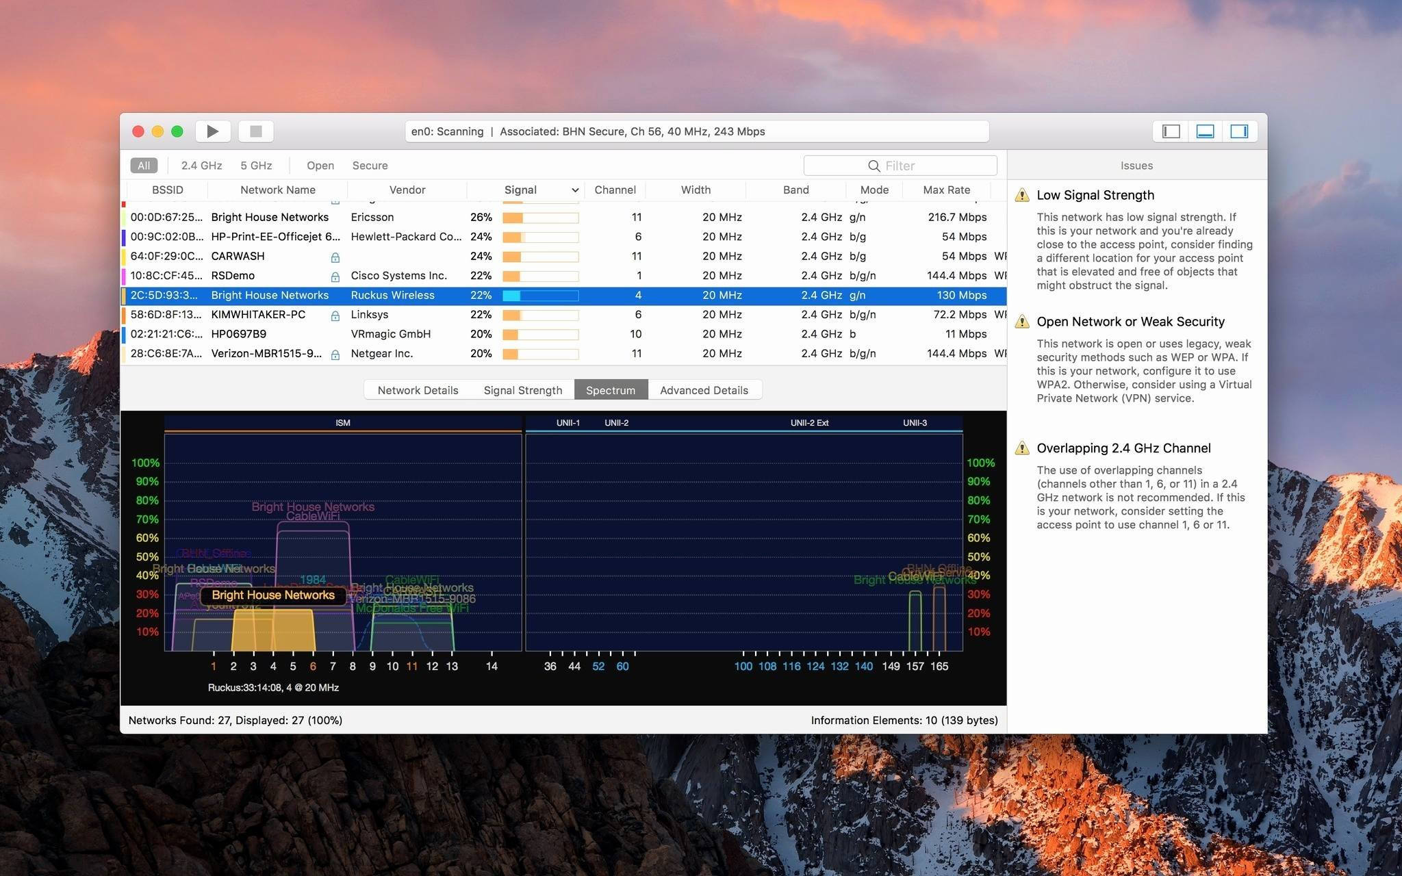Screen dimensions: 1402x876
Task: Click the stop button to halt scanning
Action: pyautogui.click(x=257, y=130)
